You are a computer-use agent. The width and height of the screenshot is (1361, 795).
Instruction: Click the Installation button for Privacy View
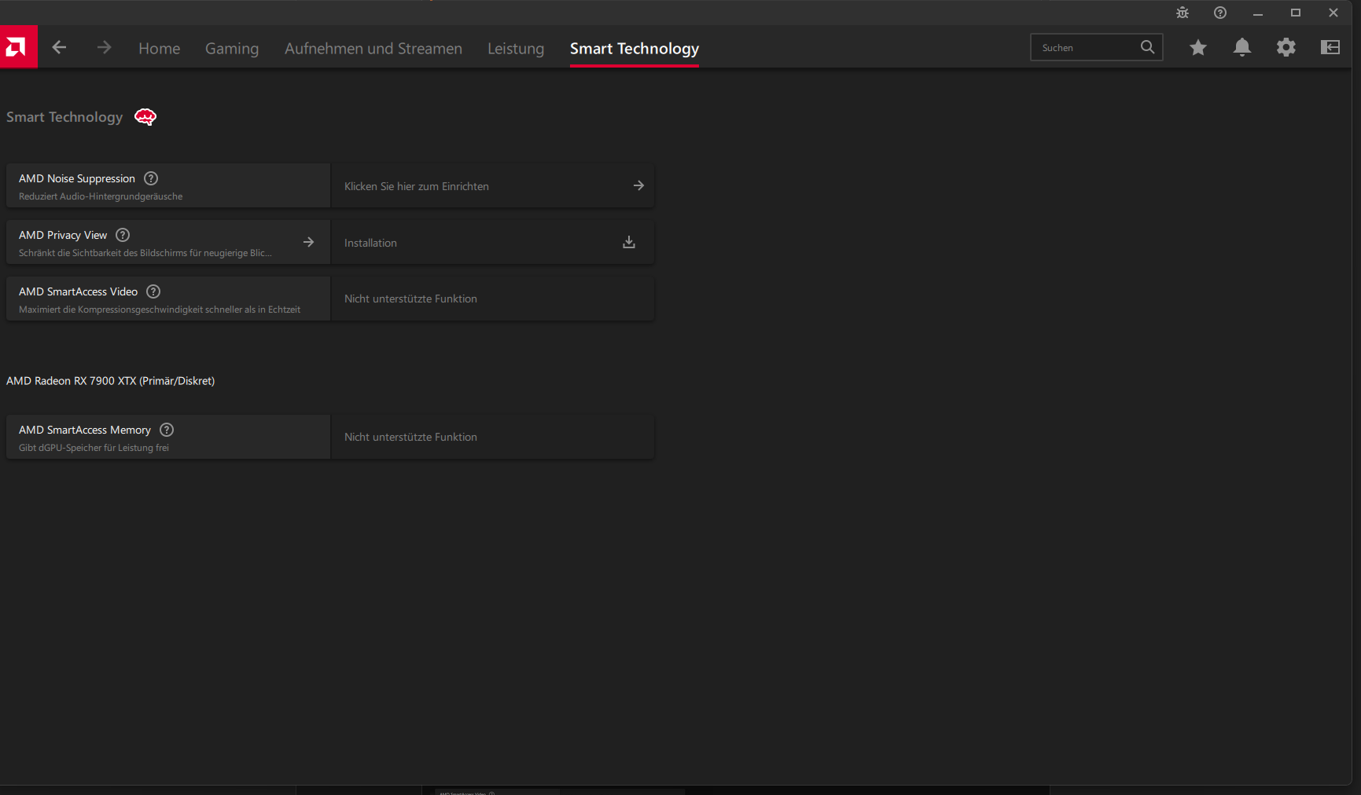pos(493,242)
